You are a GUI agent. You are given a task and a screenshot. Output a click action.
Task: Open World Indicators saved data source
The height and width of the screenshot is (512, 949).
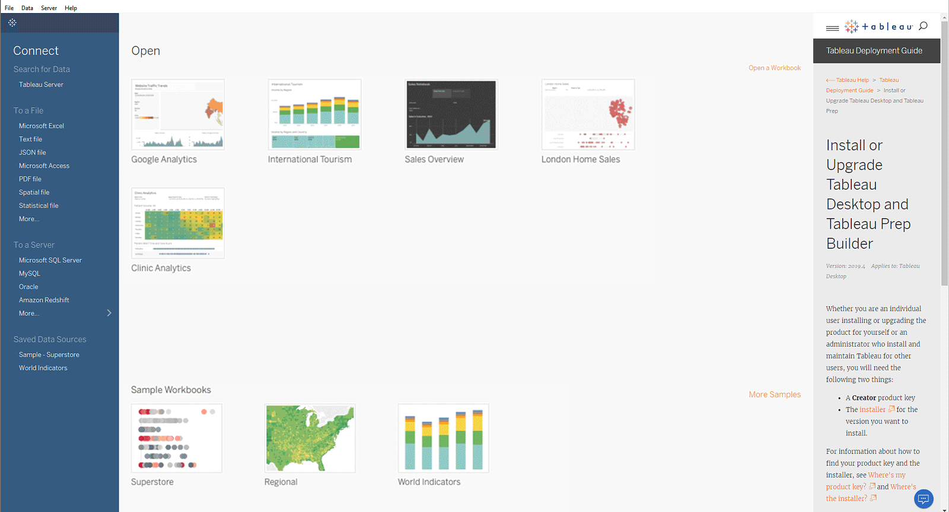click(x=43, y=368)
